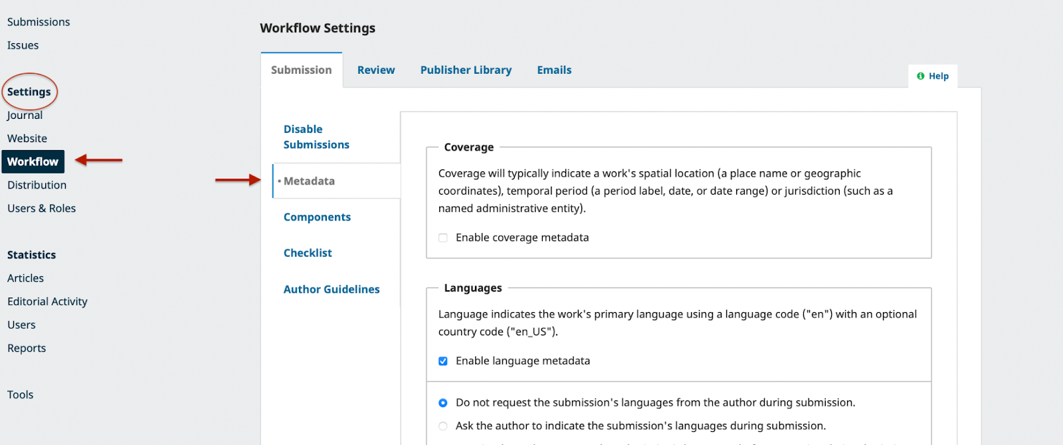
Task: Go to the Emails tab
Action: pos(554,70)
